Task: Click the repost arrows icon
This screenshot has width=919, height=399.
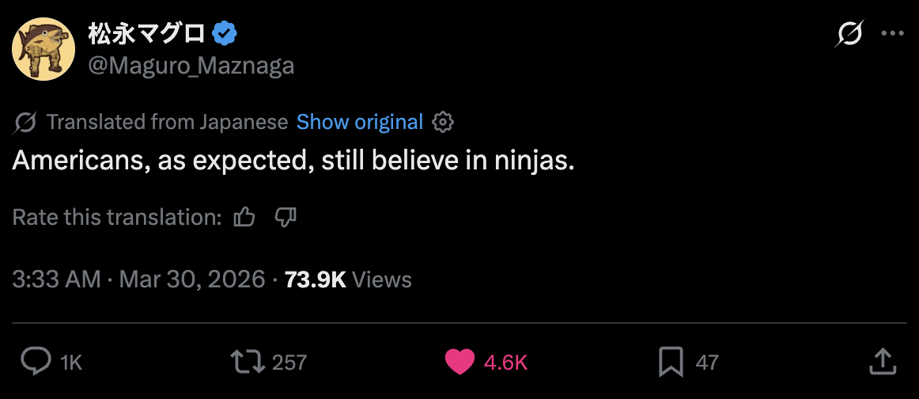Action: [246, 362]
